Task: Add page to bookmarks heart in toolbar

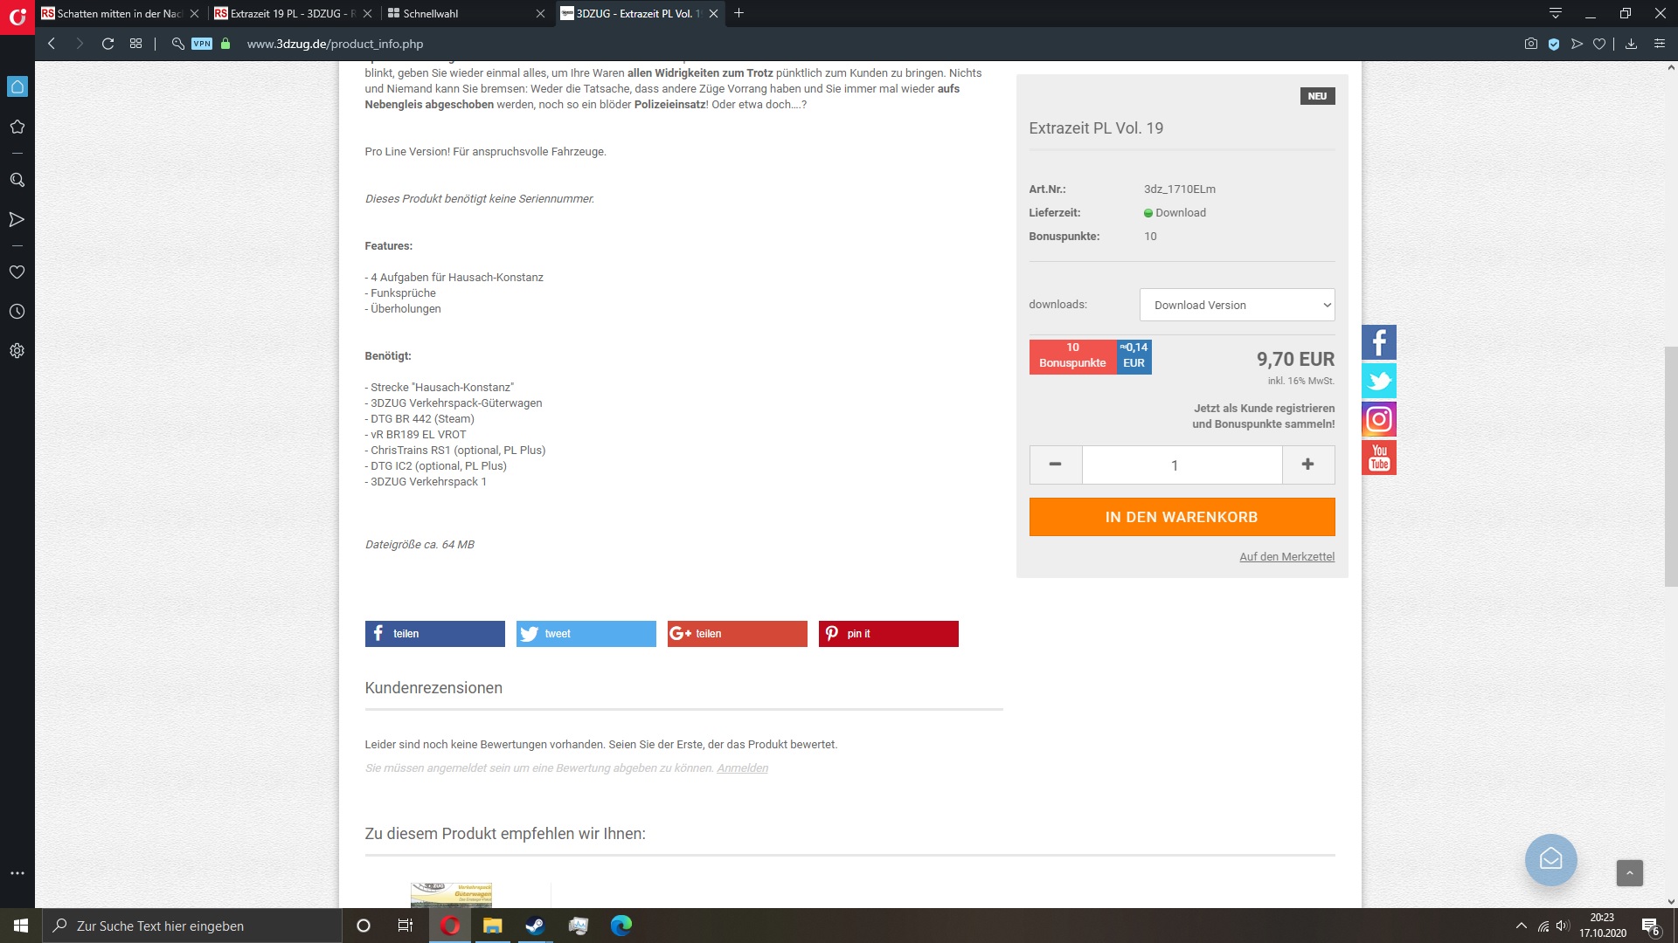Action: tap(1599, 44)
